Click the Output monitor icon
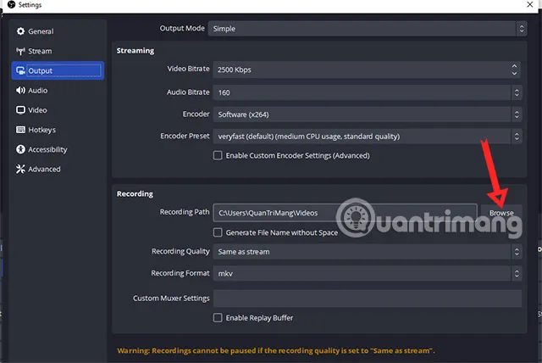This screenshot has width=542, height=363. (x=21, y=71)
